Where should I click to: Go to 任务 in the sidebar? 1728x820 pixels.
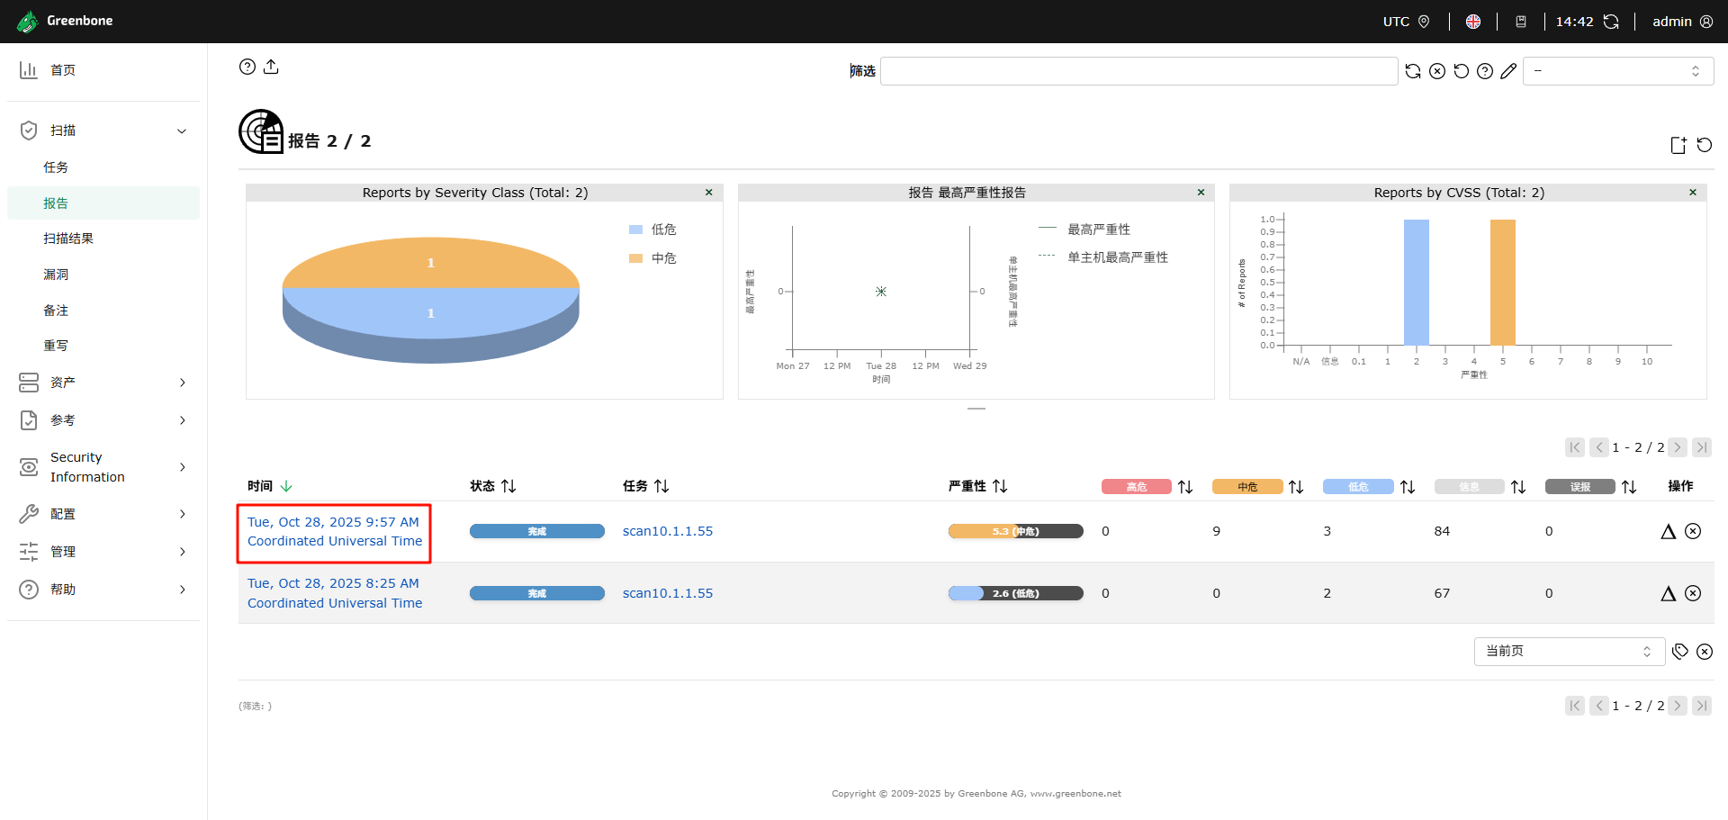(56, 167)
